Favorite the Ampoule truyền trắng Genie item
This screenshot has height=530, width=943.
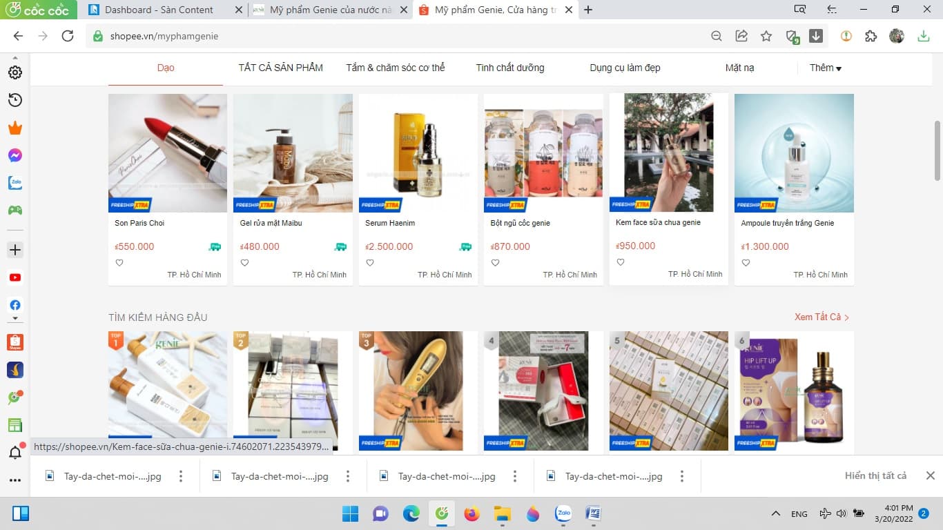pyautogui.click(x=746, y=263)
